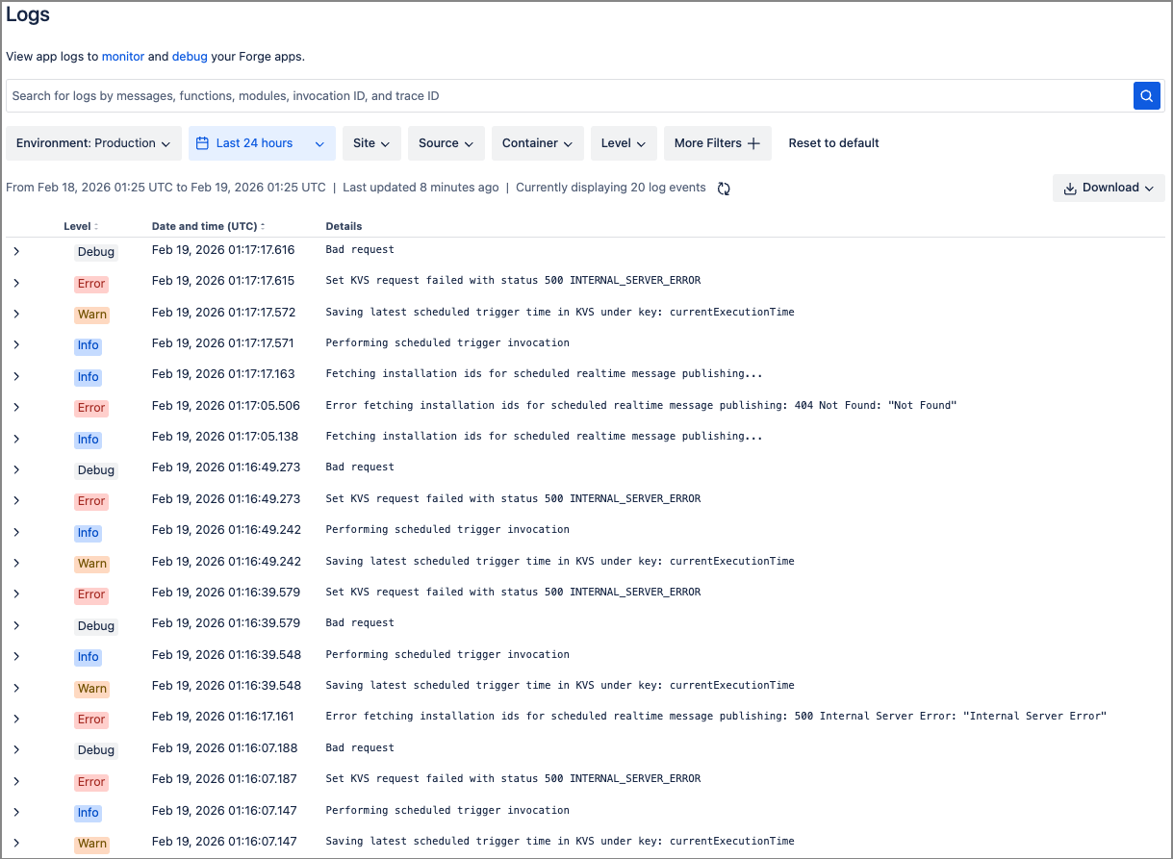1173x859 pixels.
Task: Open the Site filter dropdown
Action: [x=371, y=142]
